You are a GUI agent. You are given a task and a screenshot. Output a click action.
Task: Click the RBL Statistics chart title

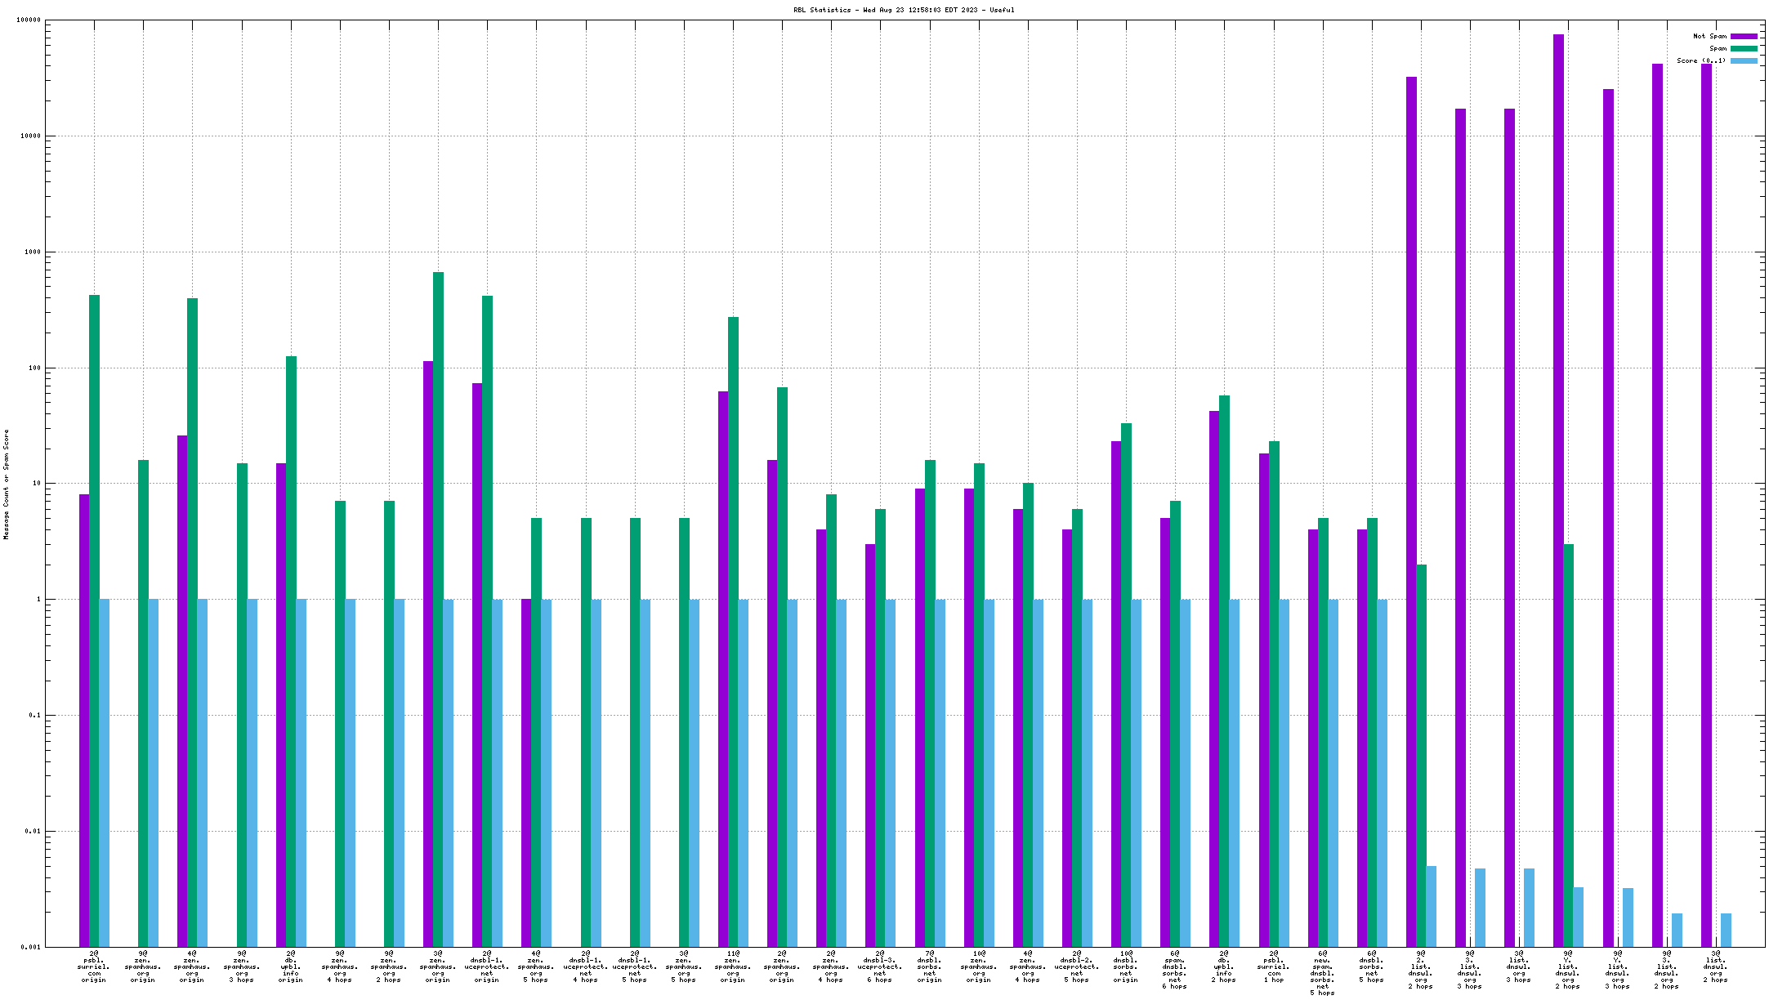click(x=904, y=11)
